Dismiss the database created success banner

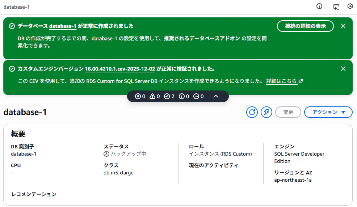(x=343, y=26)
